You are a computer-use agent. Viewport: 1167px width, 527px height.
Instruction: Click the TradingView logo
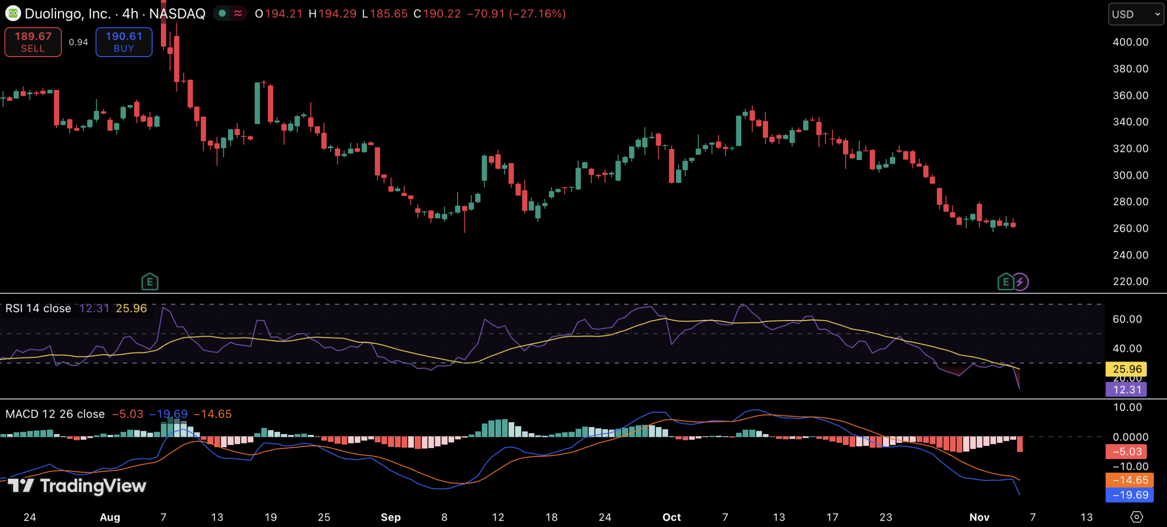click(x=77, y=486)
